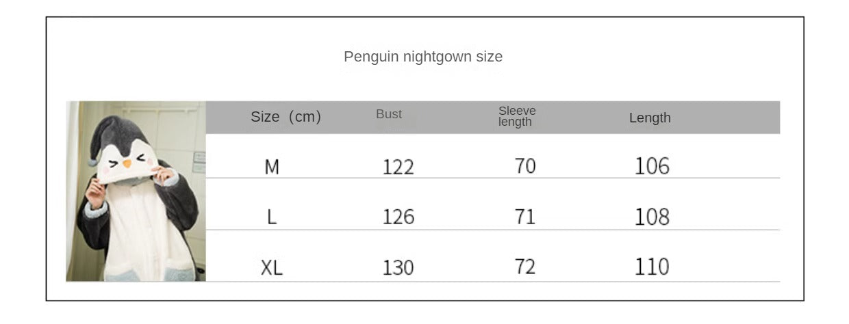Pick length value 110
Viewport: 849px width, 324px height.
tap(652, 267)
